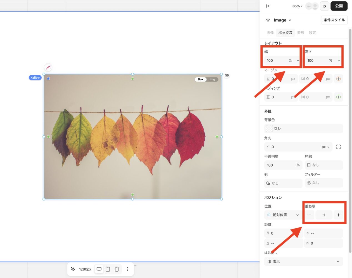Click the pink edit pencil icon
The height and width of the screenshot is (278, 352).
point(48,67)
